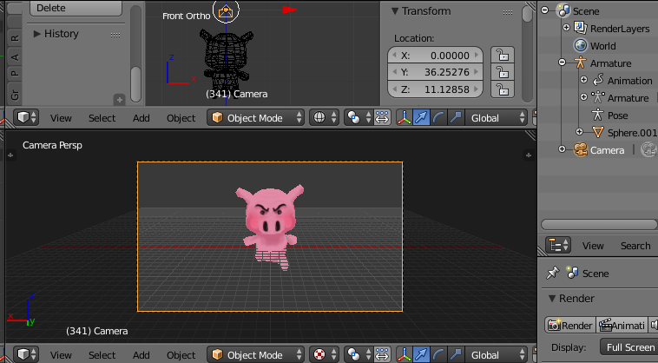658x363 pixels.
Task: Select translate manipulator in upper header
Action: tap(421, 118)
